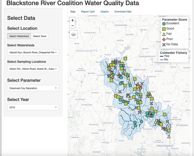This screenshot has width=194, height=156.
Task: Click the Poor legend diamond icon
Action: point(164,39)
